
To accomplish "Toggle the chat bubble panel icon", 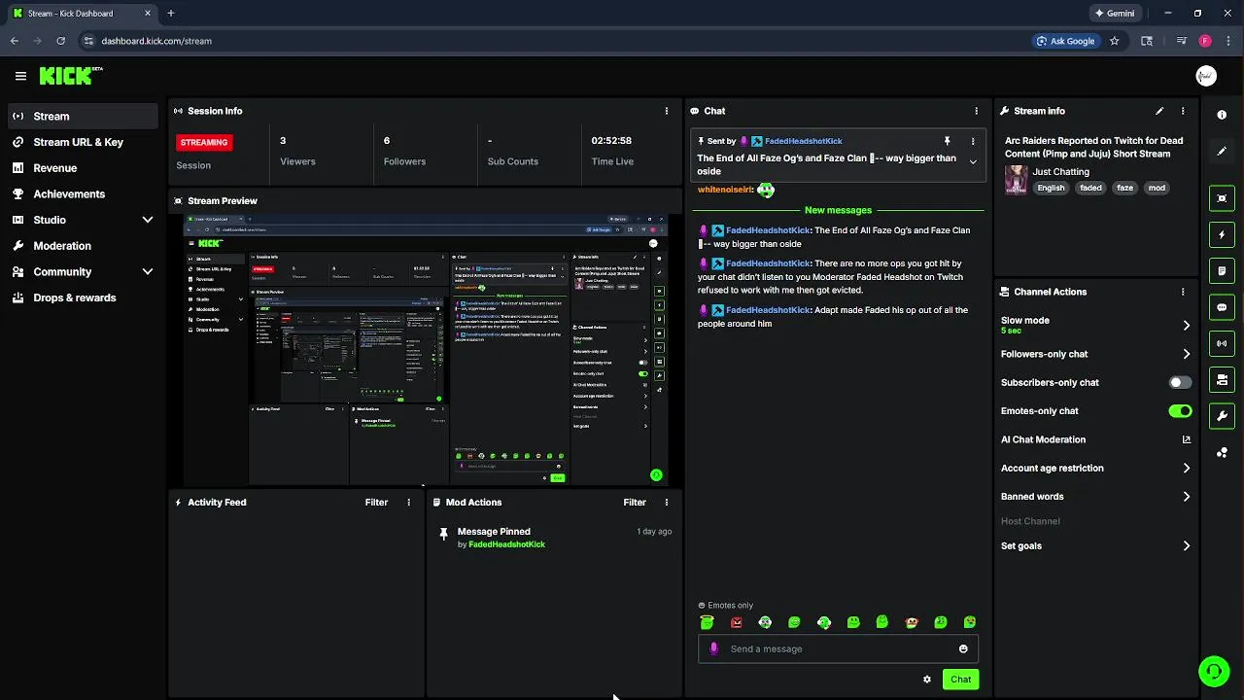I will (x=1222, y=307).
